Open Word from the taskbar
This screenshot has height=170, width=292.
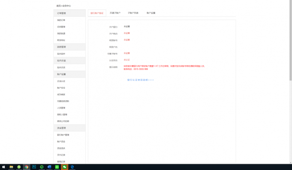(49, 167)
